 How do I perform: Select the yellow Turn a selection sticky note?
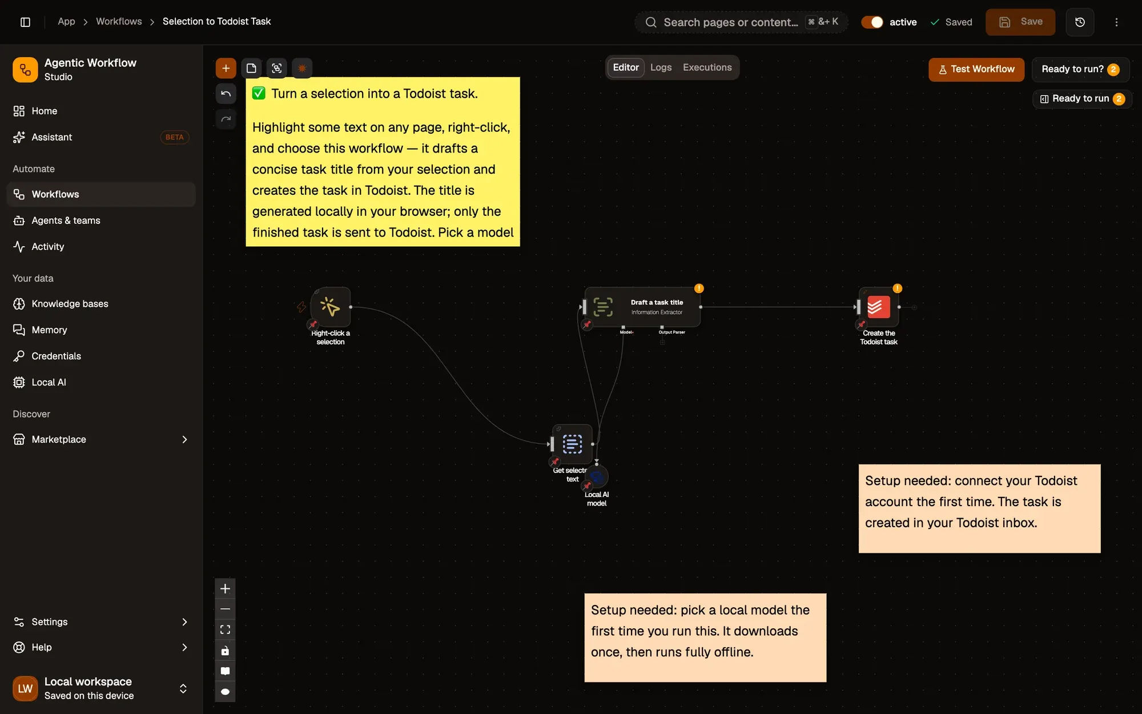pyautogui.click(x=383, y=162)
